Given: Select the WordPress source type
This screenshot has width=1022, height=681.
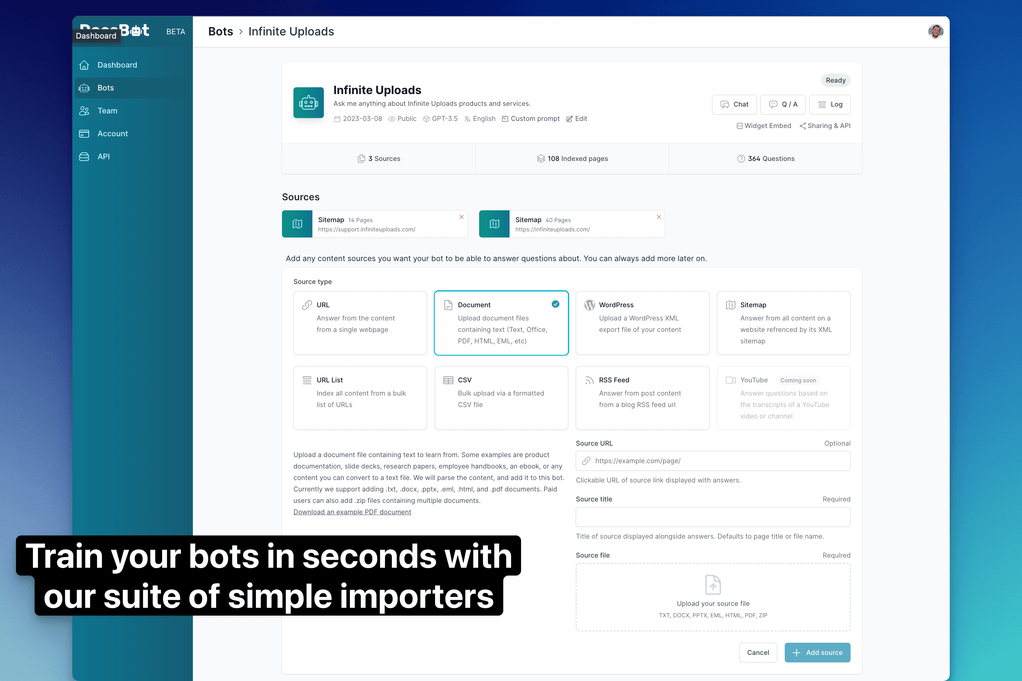Looking at the screenshot, I should 642,323.
